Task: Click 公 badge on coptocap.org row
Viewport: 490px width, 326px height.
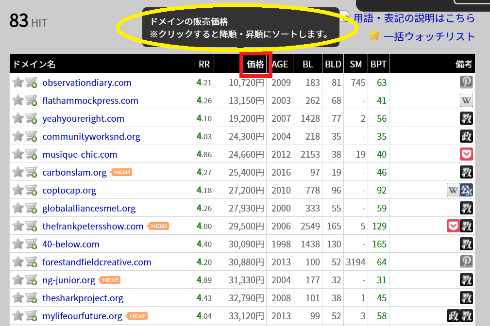Action: [x=467, y=190]
